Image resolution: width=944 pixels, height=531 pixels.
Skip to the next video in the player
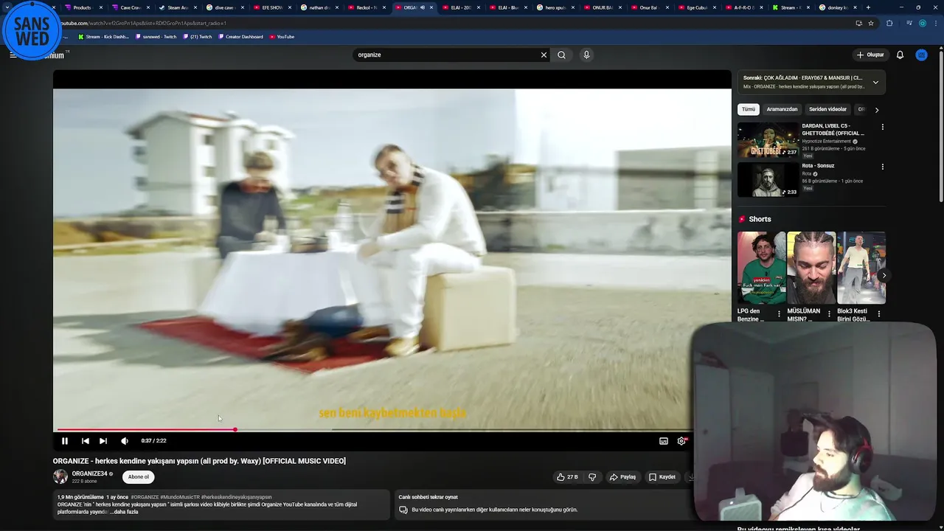click(103, 441)
